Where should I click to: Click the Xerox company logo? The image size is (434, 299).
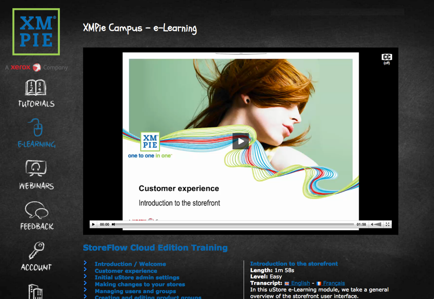[36, 67]
